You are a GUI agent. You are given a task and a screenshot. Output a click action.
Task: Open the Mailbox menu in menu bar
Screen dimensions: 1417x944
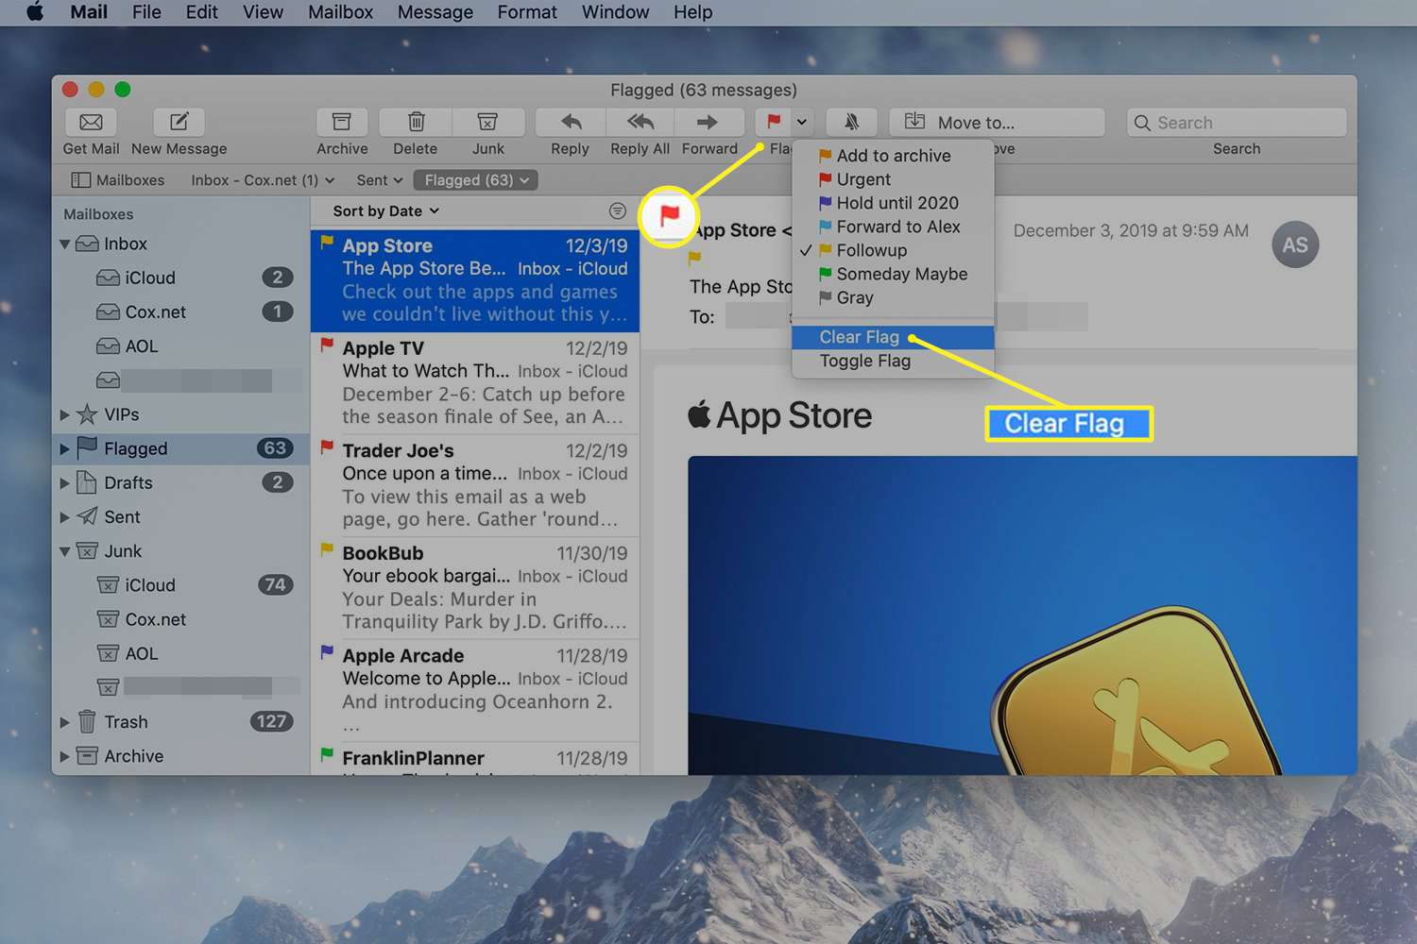[x=340, y=12]
